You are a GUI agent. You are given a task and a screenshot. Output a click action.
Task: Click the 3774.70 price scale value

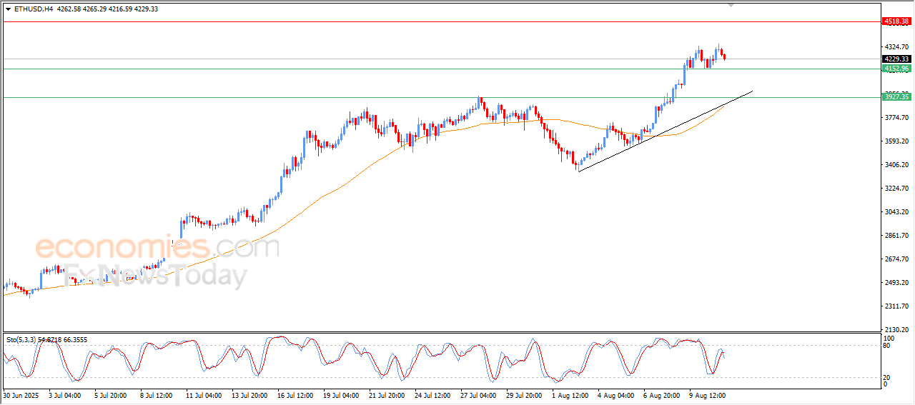pyautogui.click(x=896, y=117)
